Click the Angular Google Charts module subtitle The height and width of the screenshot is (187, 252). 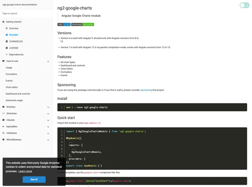point(81,16)
